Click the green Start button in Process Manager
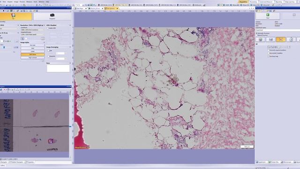This screenshot has width=300, height=169. (268, 15)
